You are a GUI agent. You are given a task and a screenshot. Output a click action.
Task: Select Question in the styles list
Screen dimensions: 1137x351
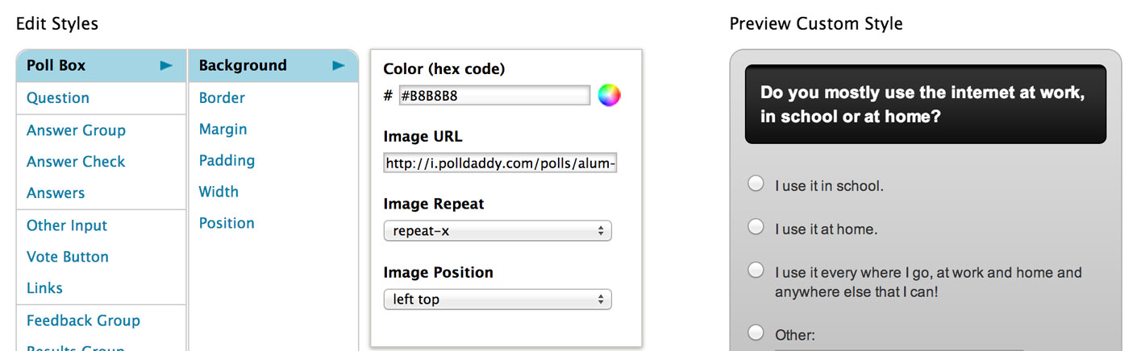click(58, 98)
